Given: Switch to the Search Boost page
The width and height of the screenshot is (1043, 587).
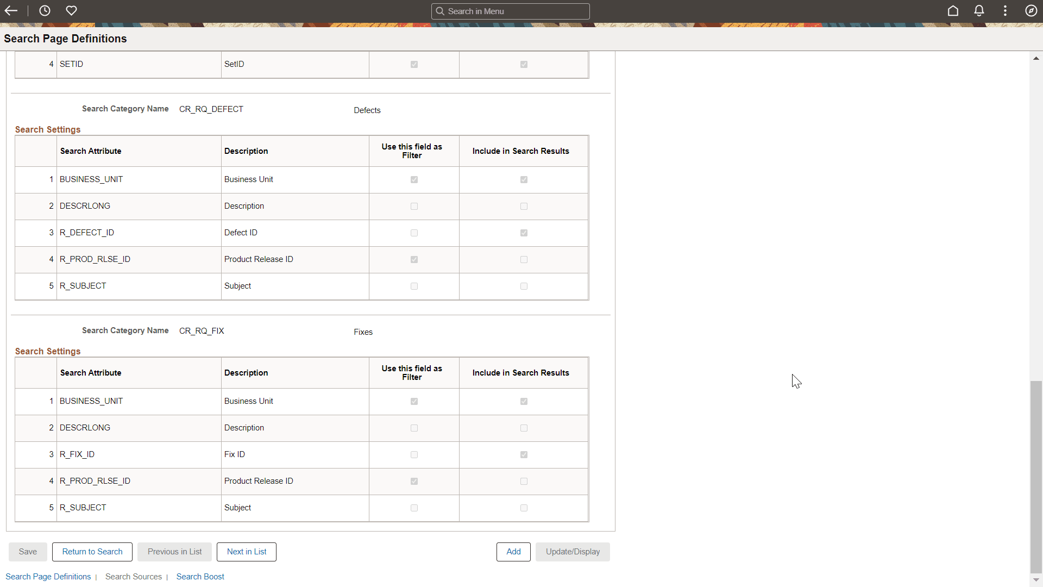Looking at the screenshot, I should click(x=200, y=576).
